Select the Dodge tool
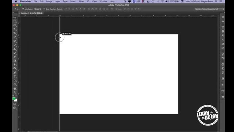Screen dimensions: 234x132 [x=15, y=69]
